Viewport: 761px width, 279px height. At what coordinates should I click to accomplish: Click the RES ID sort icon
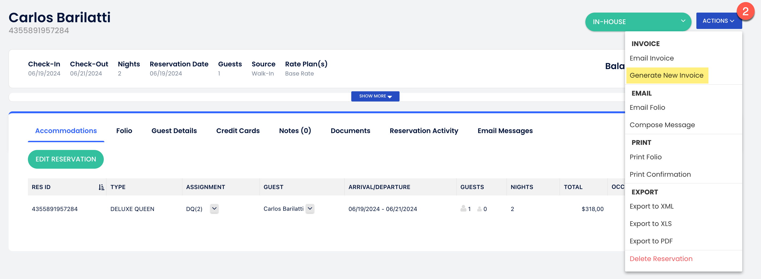[101, 187]
